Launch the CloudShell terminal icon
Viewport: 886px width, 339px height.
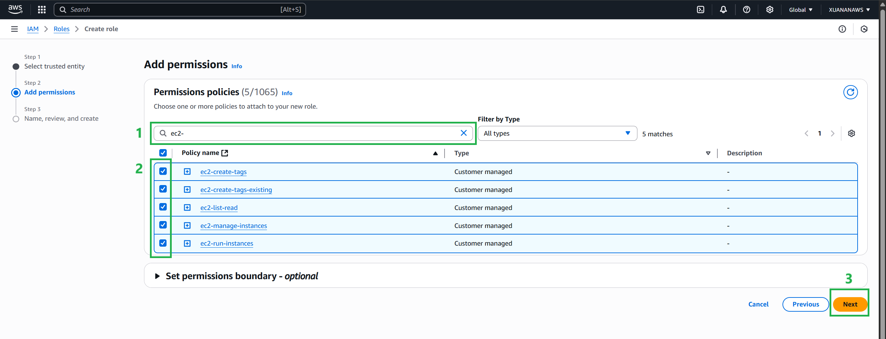coord(700,10)
